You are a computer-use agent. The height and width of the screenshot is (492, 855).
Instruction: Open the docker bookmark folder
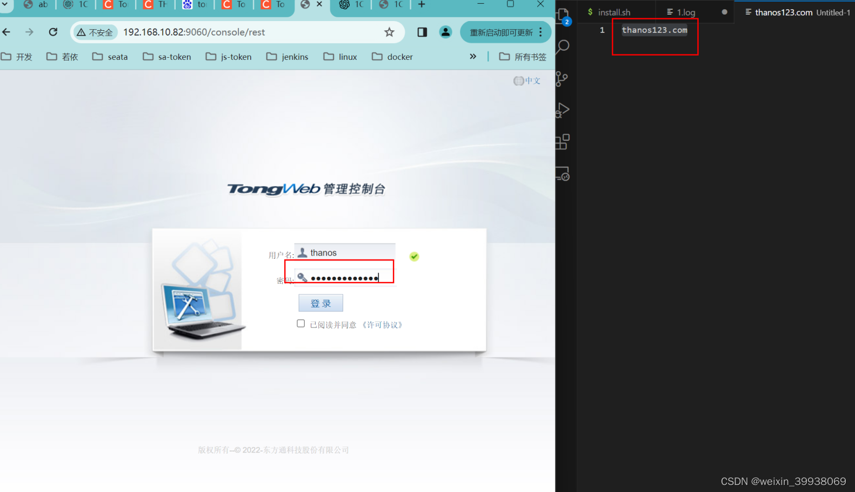click(x=392, y=57)
